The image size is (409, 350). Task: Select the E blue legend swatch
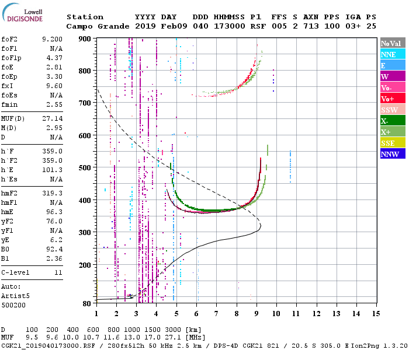393,65
